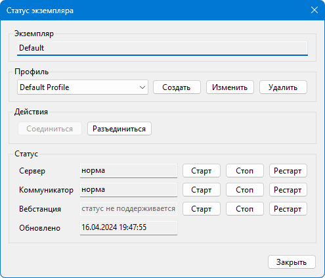Close the dialog with the X icon

click(314, 10)
